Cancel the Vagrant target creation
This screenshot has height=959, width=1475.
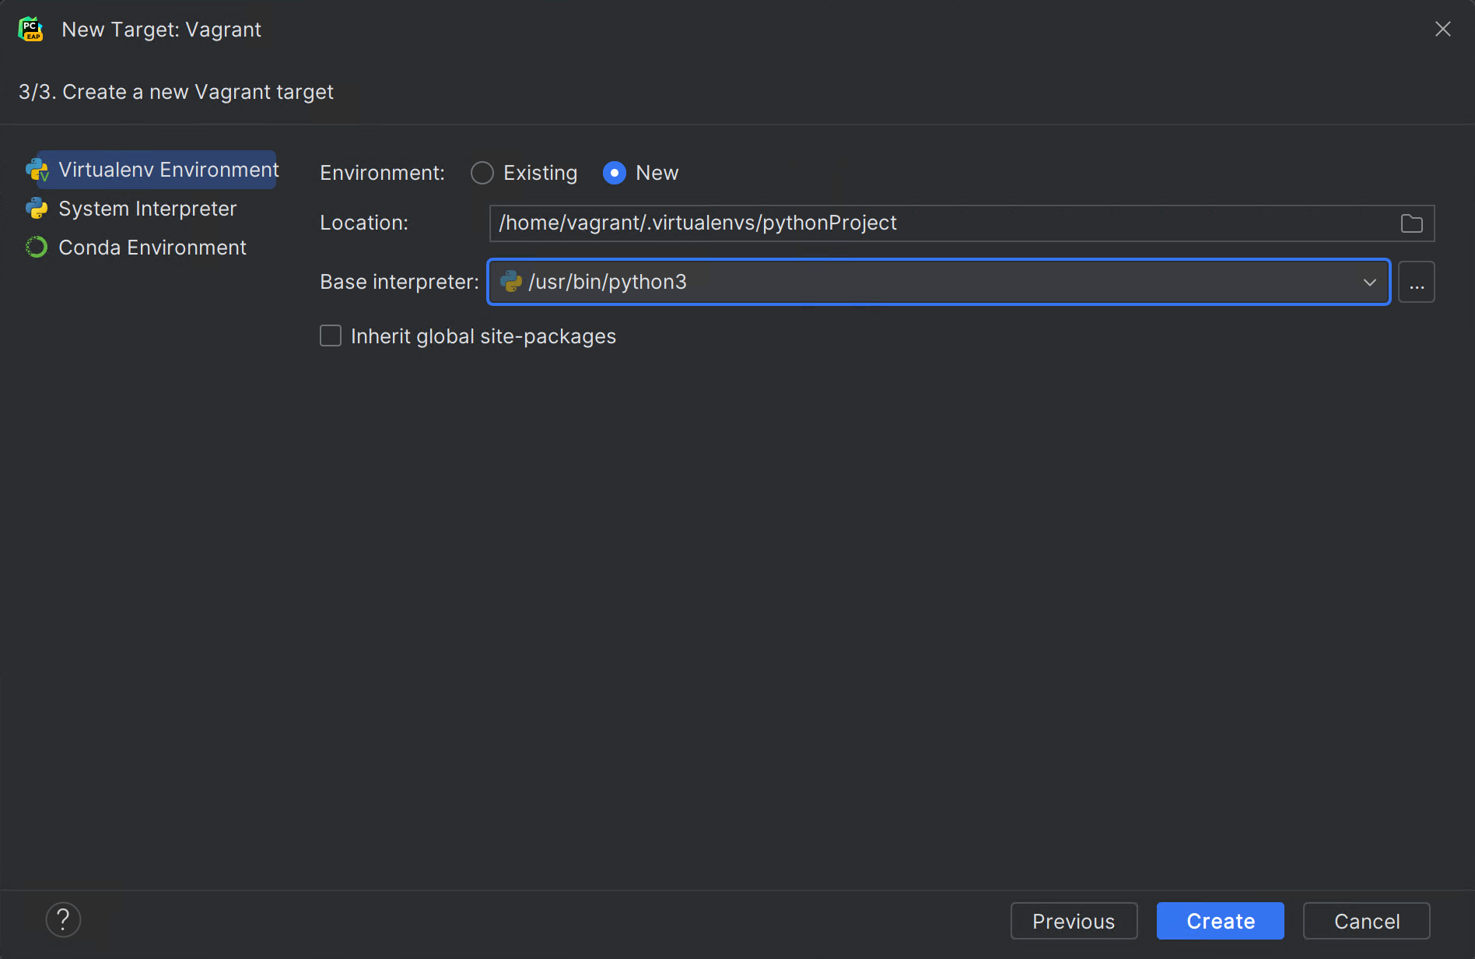tap(1366, 921)
